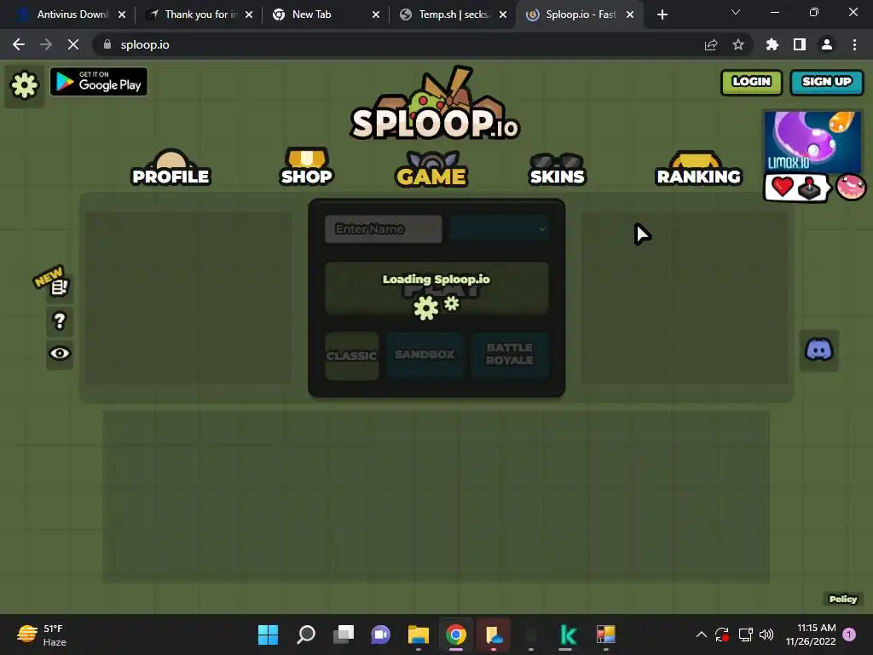Go back using the browser back arrow
The height and width of the screenshot is (655, 873).
[19, 44]
